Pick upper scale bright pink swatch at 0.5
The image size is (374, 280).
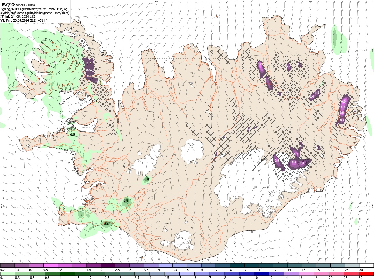[x=50, y=266]
